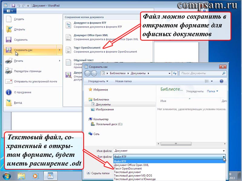This screenshot has height=181, width=242.
Task: Select Отправить по электронной почте
Action: (x=33, y=81)
